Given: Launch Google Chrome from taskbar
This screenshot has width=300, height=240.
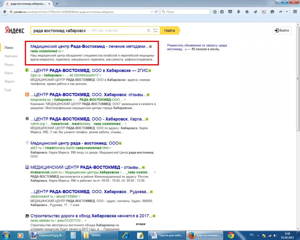Looking at the screenshot, I should tap(231, 235).
